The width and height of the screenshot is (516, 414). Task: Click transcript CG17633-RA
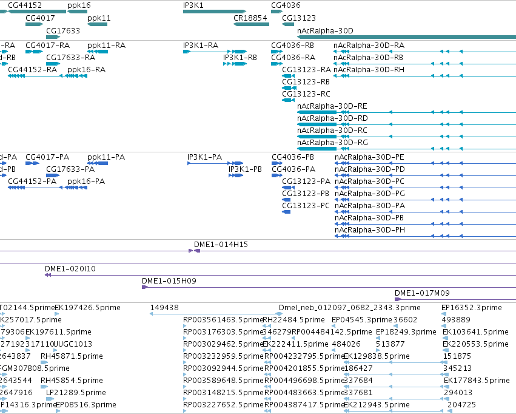click(x=70, y=57)
